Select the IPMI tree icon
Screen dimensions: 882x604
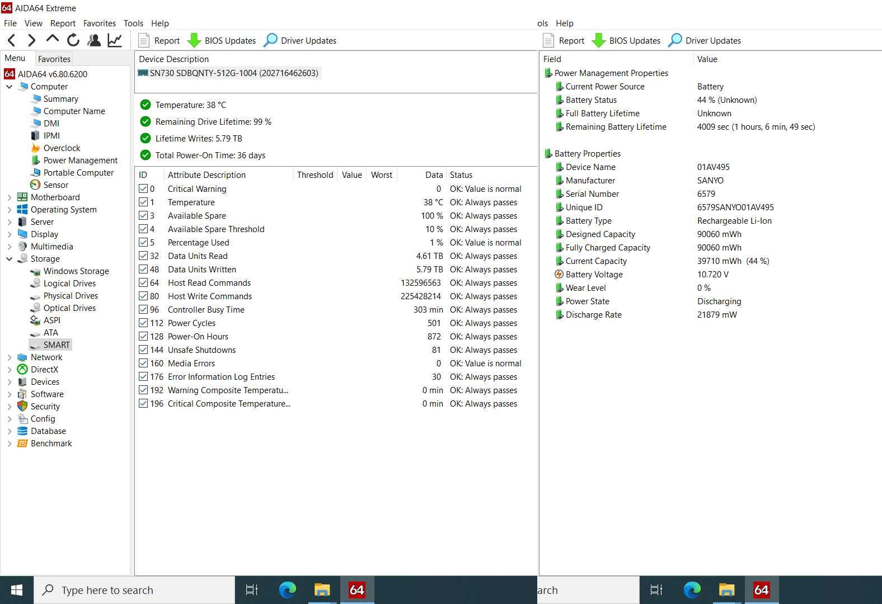(35, 135)
